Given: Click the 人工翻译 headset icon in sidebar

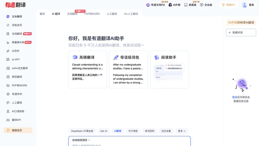Looking at the screenshot, I should pyautogui.click(x=8, y=103).
